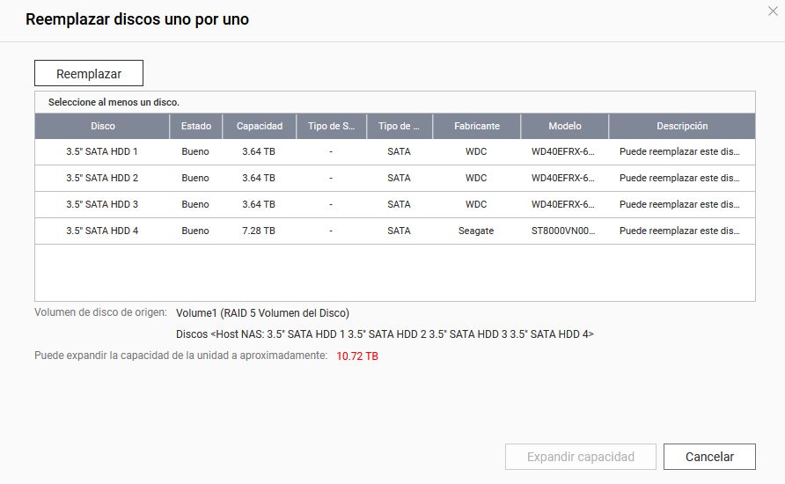This screenshot has width=785, height=484.
Task: Select the 3.5" SATA HDD 1 disk name
Action: tap(102, 152)
